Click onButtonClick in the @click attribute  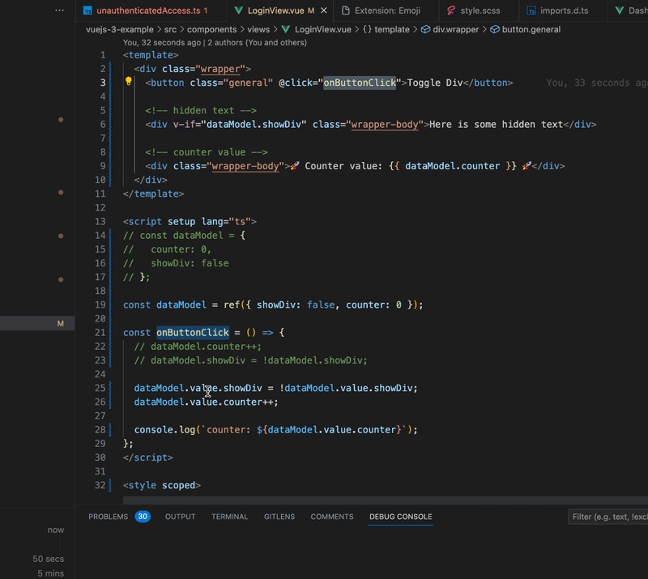tap(360, 83)
